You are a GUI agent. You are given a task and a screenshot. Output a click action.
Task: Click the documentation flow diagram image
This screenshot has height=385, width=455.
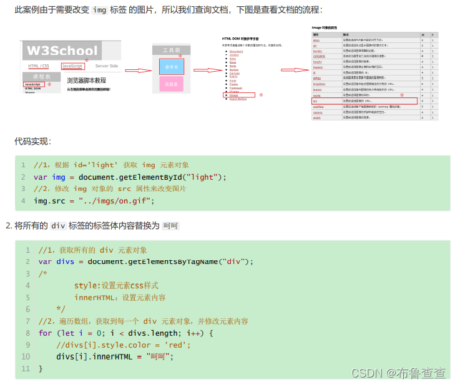point(229,73)
